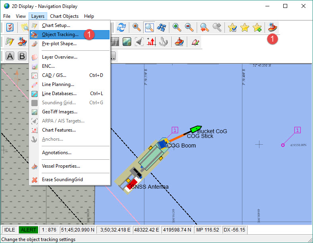Screen dimensions: 313x243
Task: Click the zoom in magnifier icon
Action: pos(177,27)
